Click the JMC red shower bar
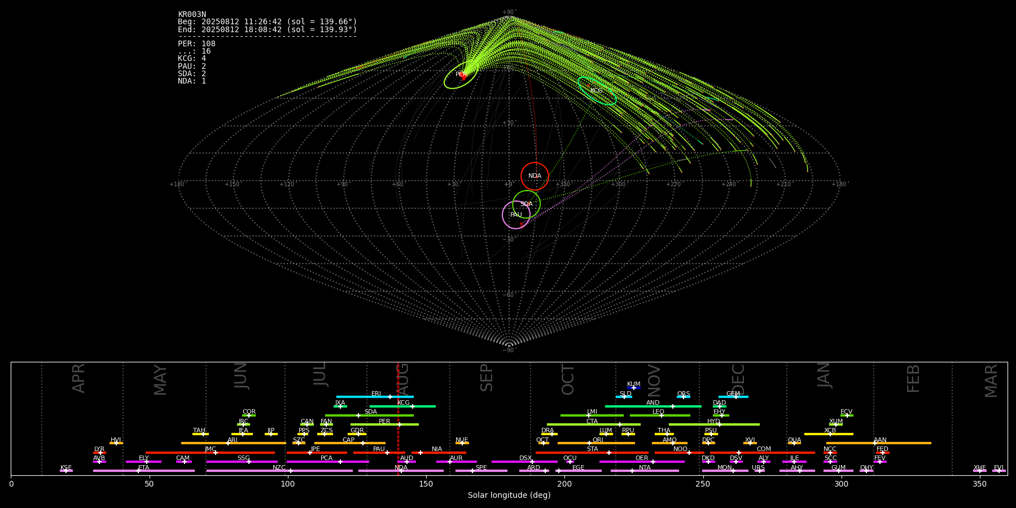Screen dimensions: 1016x508 pos(211,453)
